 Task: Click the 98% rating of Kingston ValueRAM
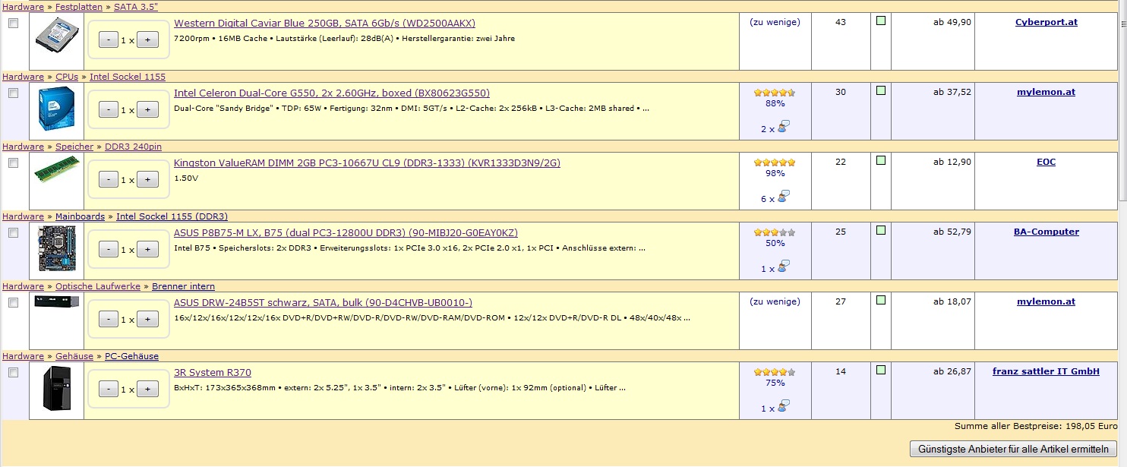775,174
